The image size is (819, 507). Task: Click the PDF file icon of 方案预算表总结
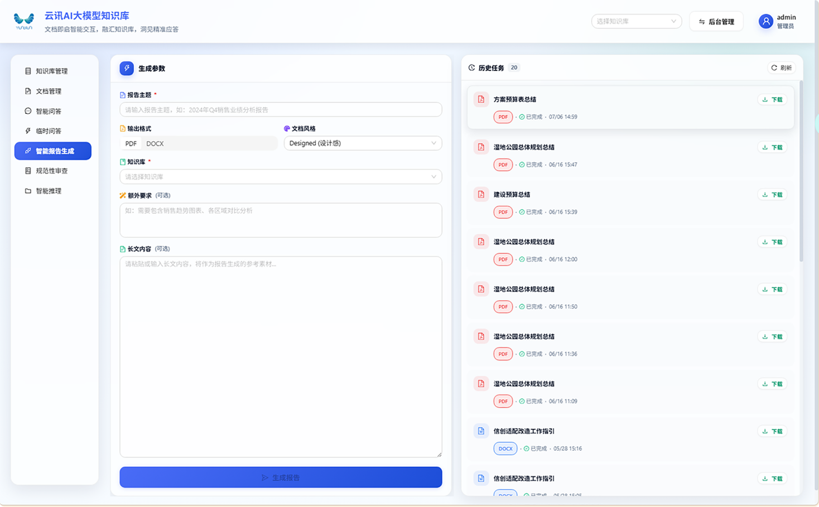click(x=481, y=99)
